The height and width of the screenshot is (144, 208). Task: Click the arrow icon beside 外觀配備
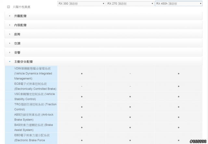click(x=10, y=16)
